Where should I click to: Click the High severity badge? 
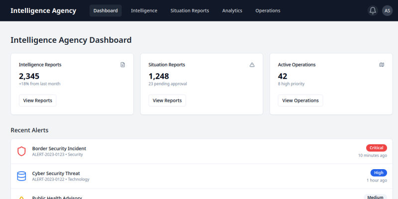click(x=379, y=173)
